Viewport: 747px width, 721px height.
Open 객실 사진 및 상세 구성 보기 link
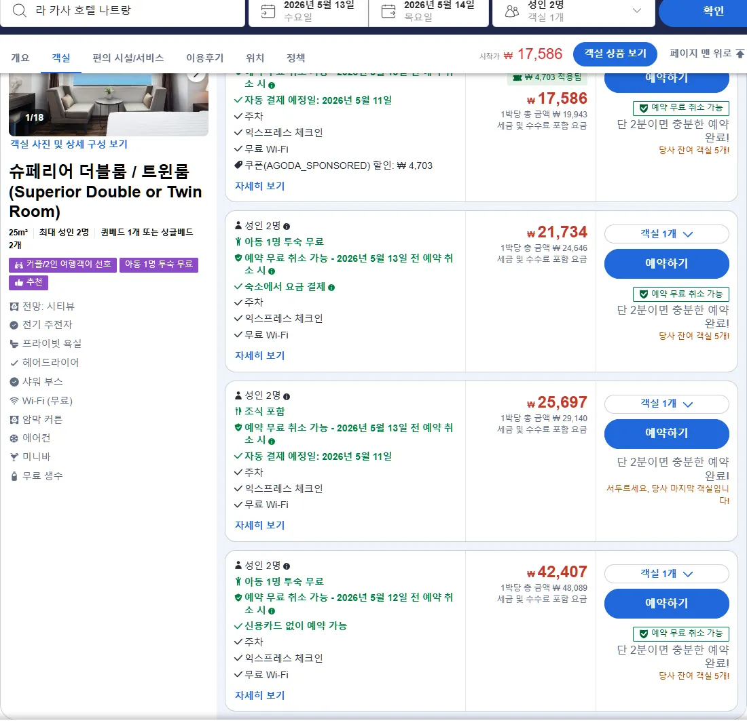coord(69,144)
